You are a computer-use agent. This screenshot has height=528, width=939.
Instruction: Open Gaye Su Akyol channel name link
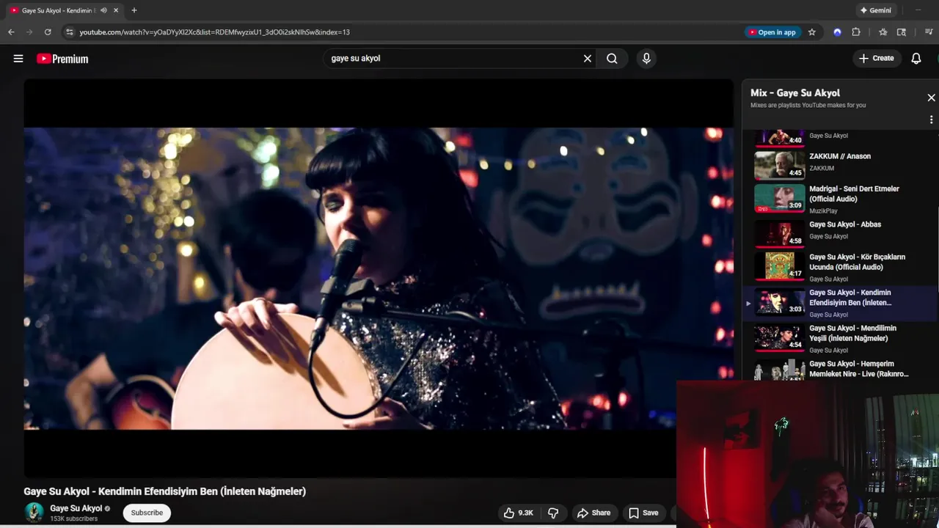coord(76,508)
